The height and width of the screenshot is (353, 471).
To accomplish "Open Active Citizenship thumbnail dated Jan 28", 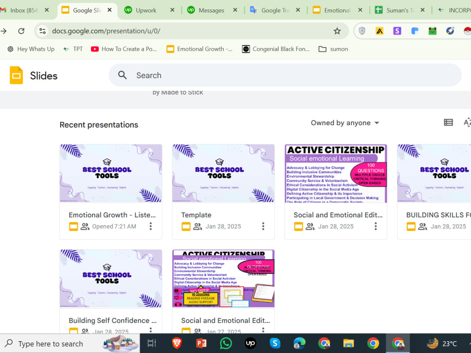I will pyautogui.click(x=336, y=173).
